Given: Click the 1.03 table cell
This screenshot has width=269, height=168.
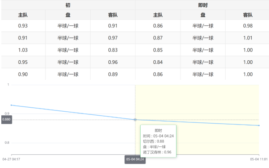Looking at the screenshot, I should [23, 50].
